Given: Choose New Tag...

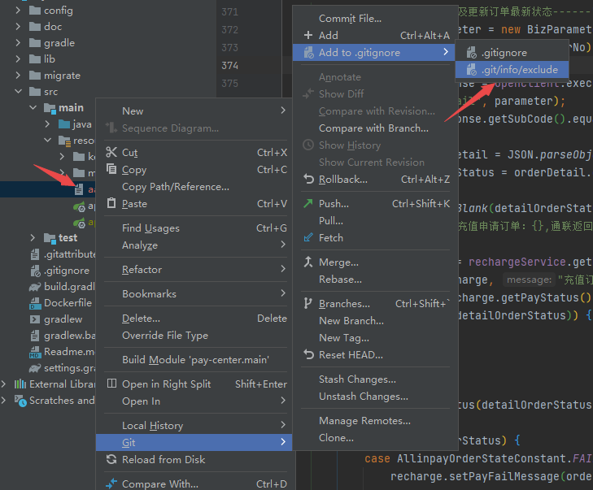Looking at the screenshot, I should click(375, 337).
